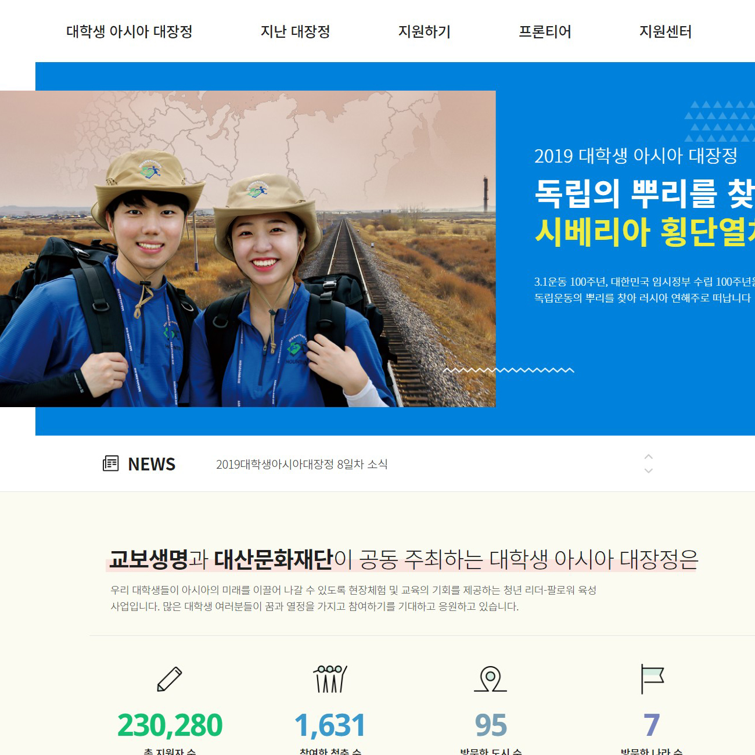Screen dimensions: 755x755
Task: Open the 대학생 아시아 대장정 menu
Action: point(129,31)
